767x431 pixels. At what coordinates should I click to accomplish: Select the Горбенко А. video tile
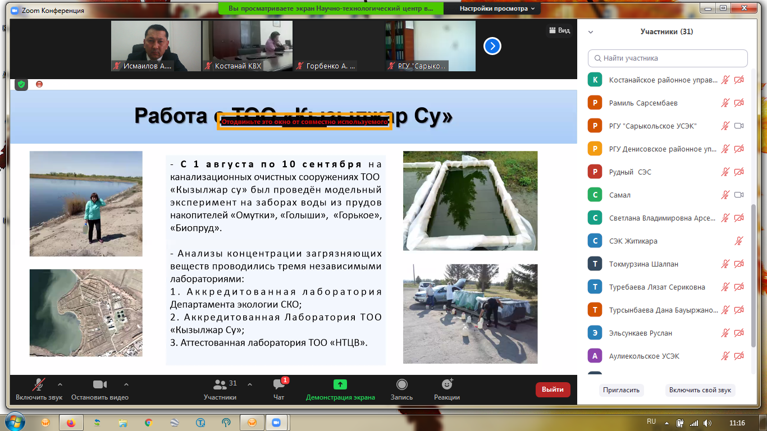pos(339,46)
